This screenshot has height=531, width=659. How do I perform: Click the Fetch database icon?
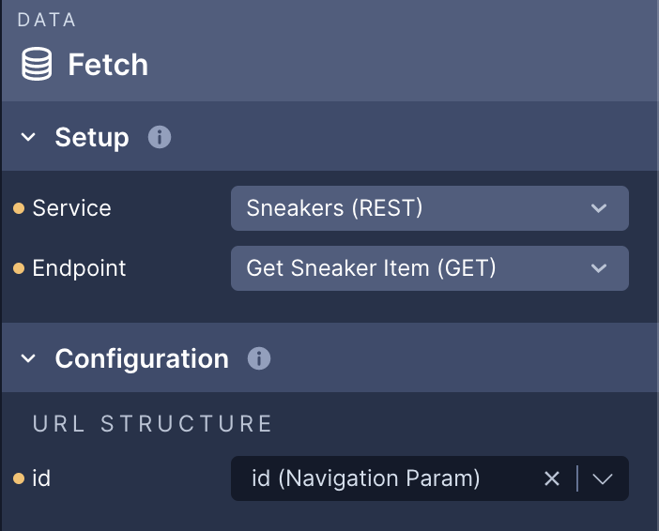(37, 64)
